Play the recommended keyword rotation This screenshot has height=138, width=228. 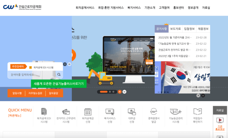[65, 64]
